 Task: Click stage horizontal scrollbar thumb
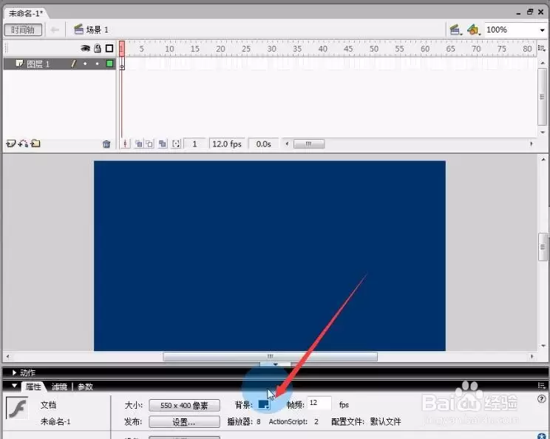click(x=270, y=356)
